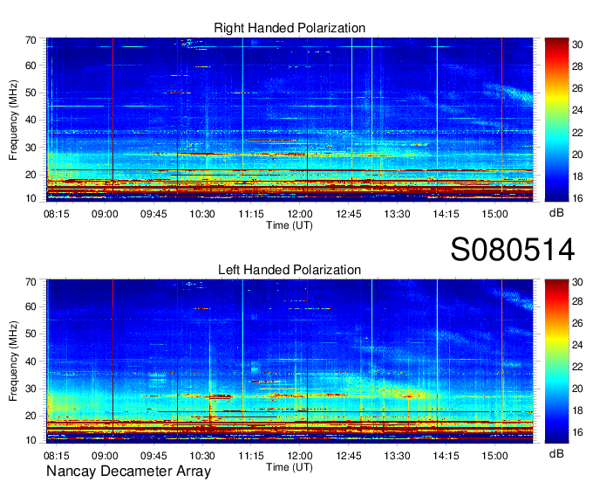Click the 'Nancay Decameter Array' caption
The height and width of the screenshot is (482, 593).
click(x=128, y=472)
